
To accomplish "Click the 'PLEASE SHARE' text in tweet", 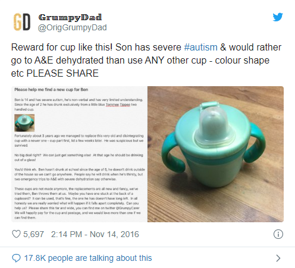I will tap(62, 73).
